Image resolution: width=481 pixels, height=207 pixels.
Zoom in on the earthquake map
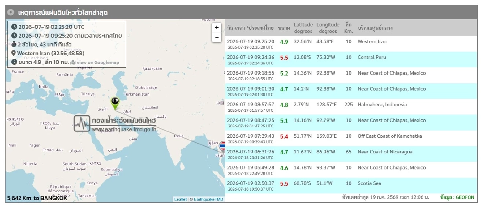coord(217,28)
